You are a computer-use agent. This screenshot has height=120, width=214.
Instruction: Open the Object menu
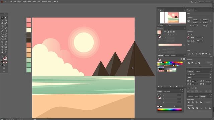point(19,2)
